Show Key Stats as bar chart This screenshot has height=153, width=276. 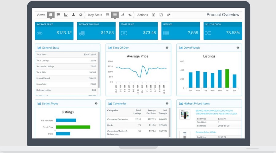click(123, 15)
